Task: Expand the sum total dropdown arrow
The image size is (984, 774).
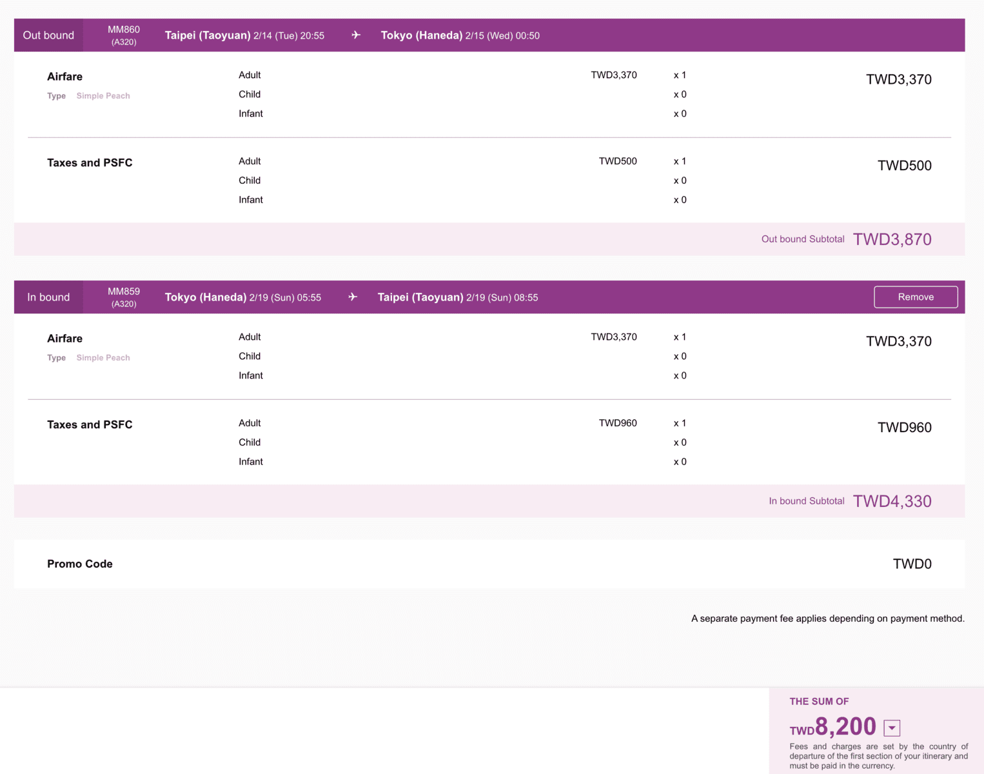Action: click(892, 728)
